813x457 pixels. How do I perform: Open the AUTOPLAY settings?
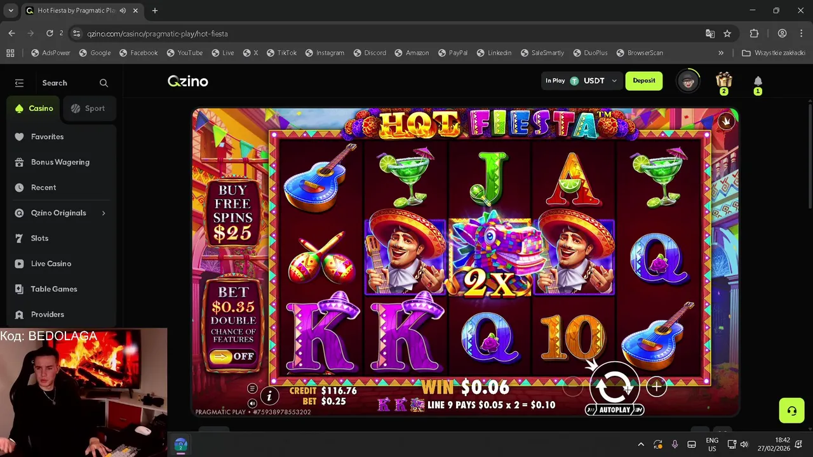[x=614, y=410]
